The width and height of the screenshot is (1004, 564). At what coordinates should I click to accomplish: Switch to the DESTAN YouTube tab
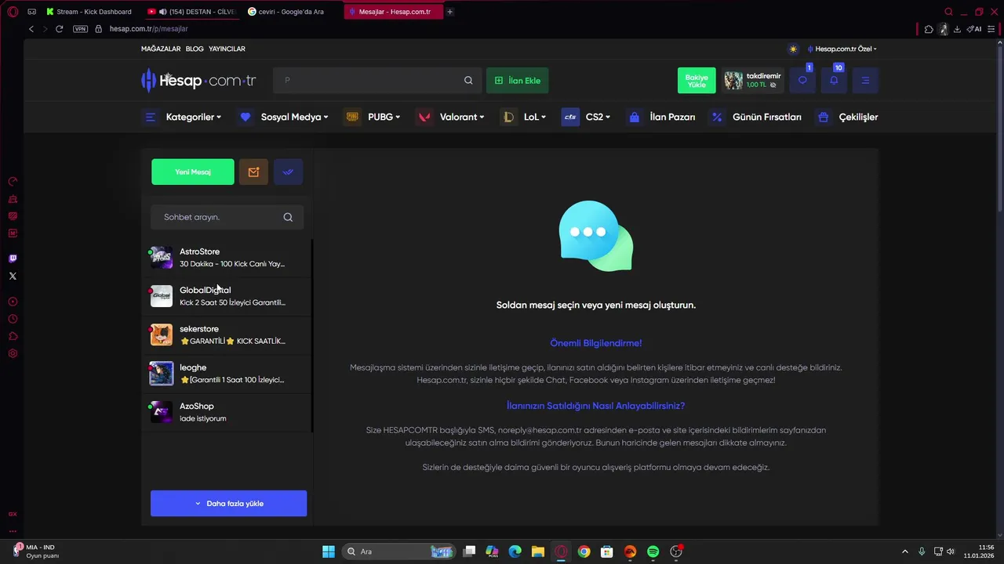pos(192,12)
